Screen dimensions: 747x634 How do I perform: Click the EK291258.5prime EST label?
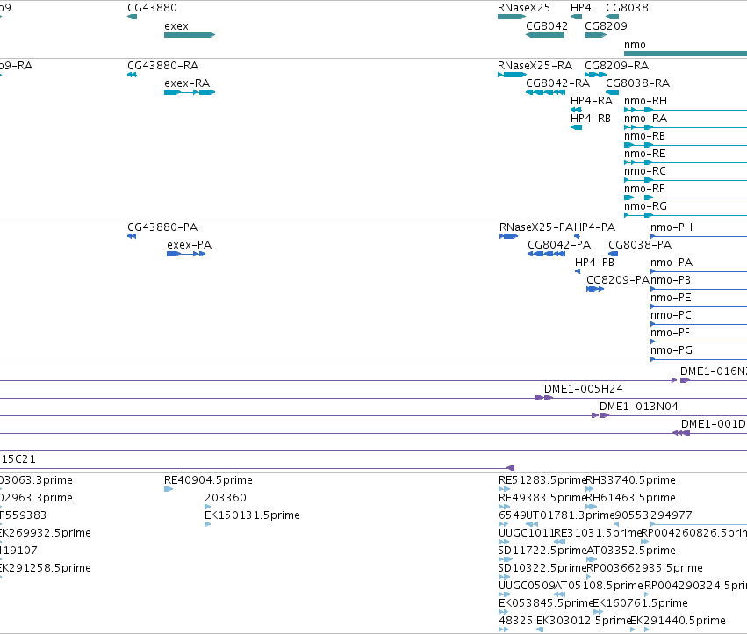46,569
